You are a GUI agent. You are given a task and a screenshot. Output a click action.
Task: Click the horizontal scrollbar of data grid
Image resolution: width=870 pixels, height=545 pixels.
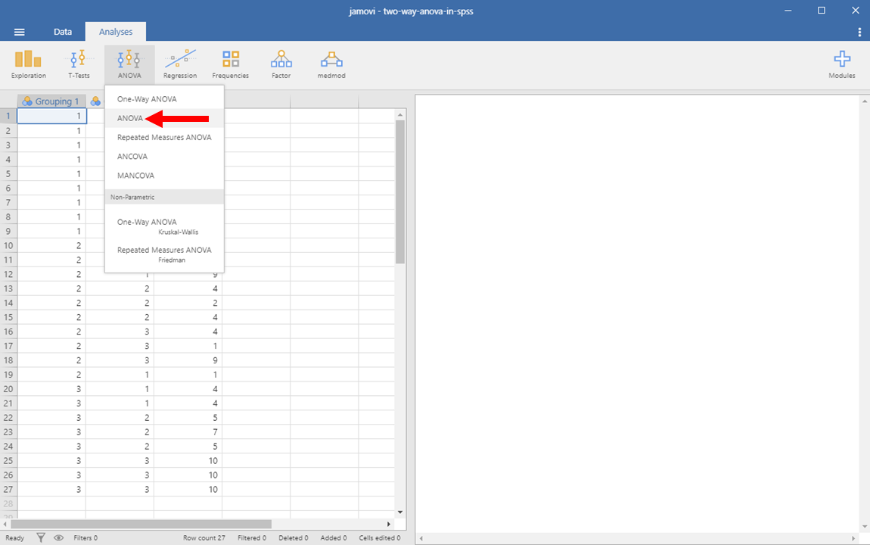click(x=141, y=524)
